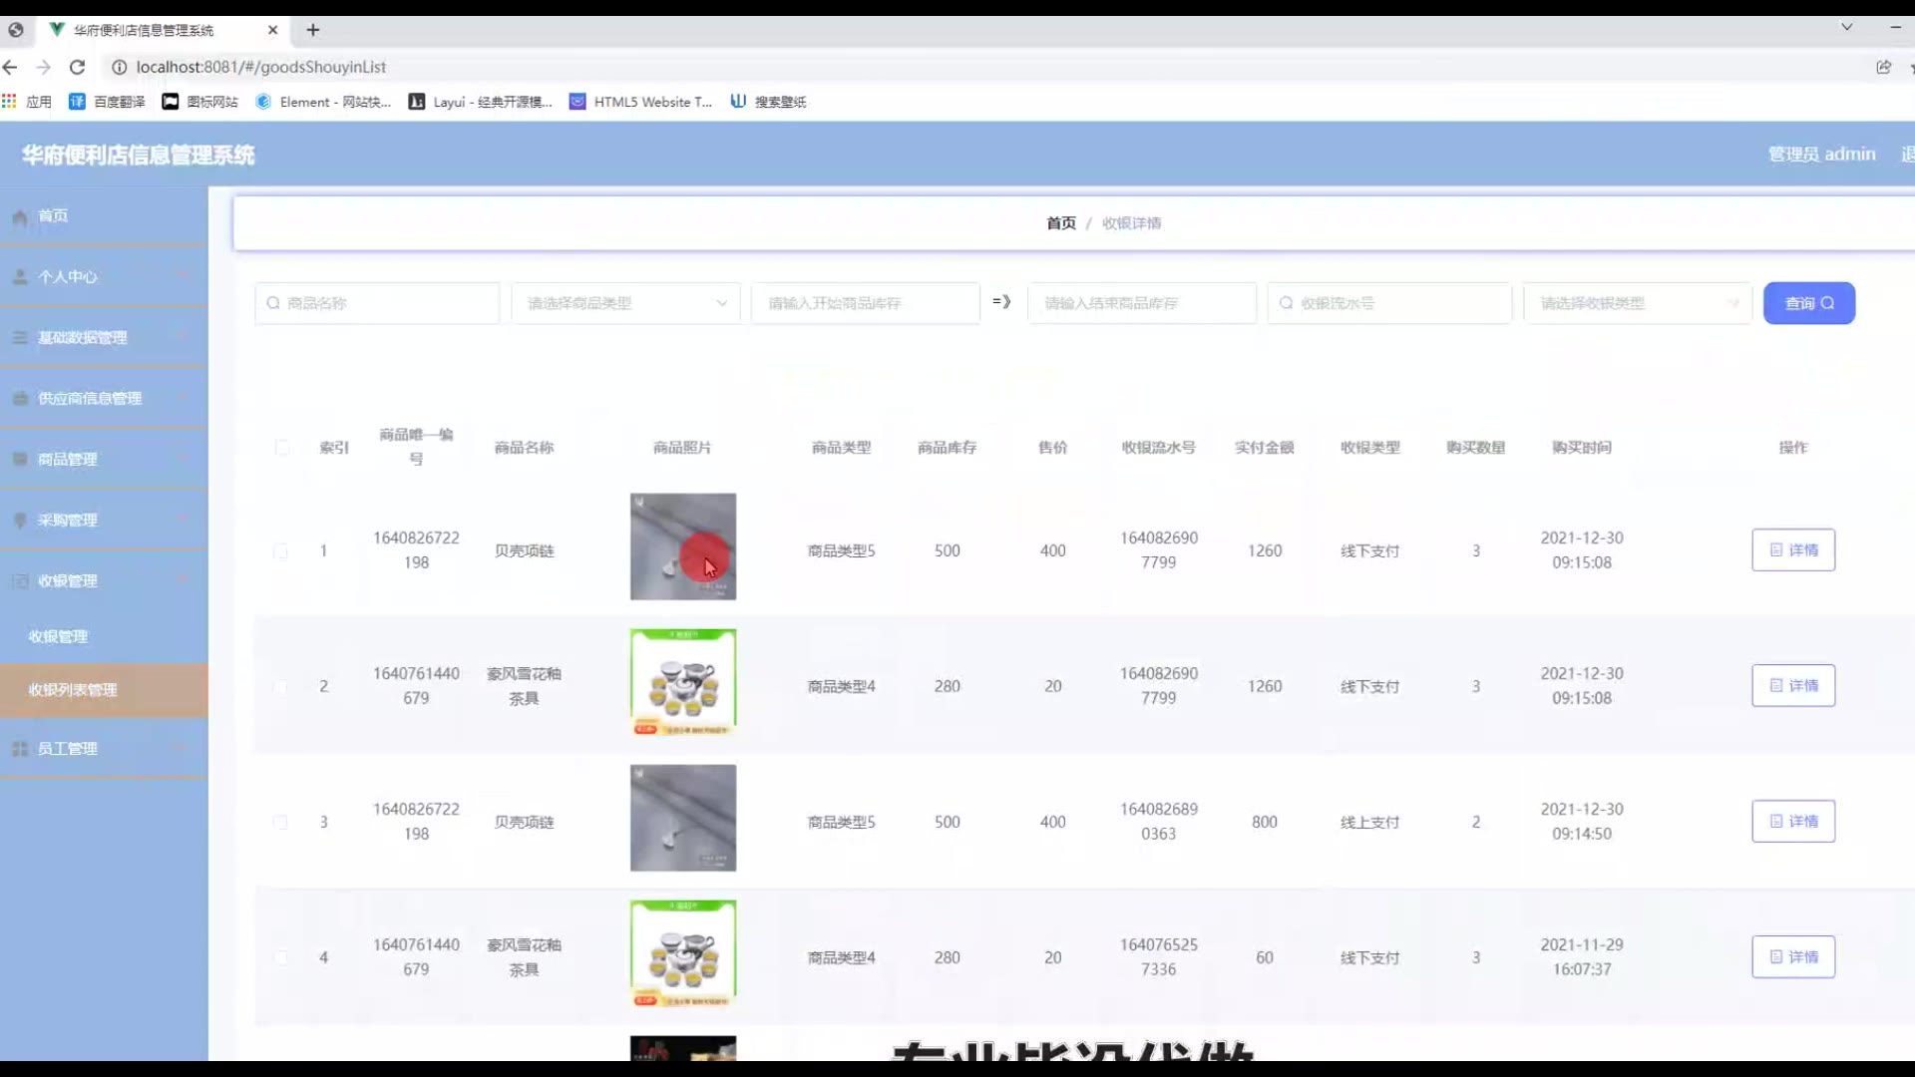
Task: Click the tea set product photo in row 2
Action: 683,682
